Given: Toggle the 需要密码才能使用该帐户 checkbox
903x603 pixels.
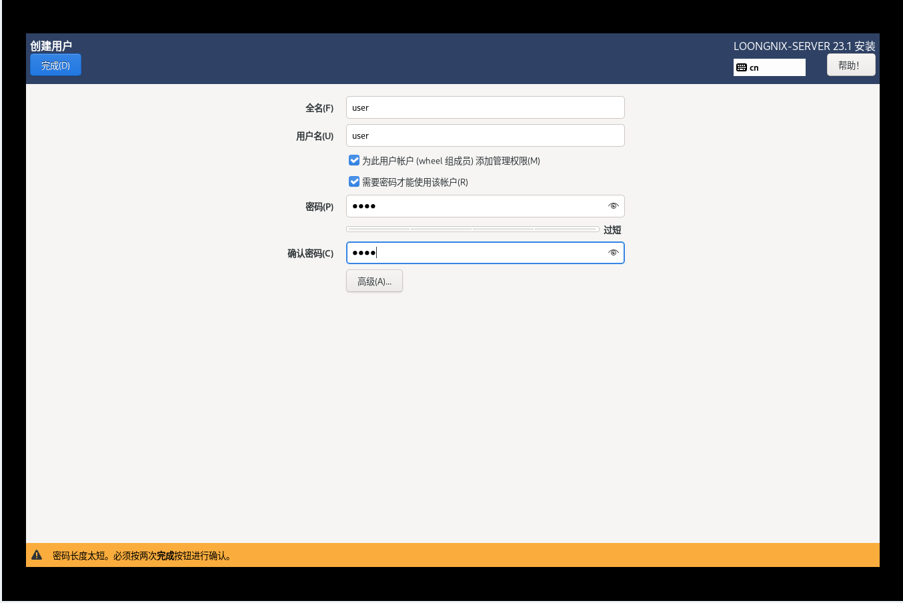Looking at the screenshot, I should pyautogui.click(x=354, y=181).
